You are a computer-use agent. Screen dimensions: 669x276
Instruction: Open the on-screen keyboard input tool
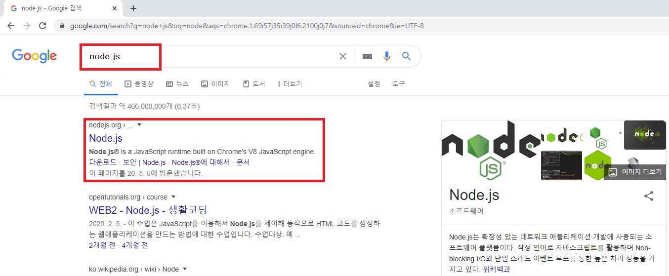click(367, 56)
